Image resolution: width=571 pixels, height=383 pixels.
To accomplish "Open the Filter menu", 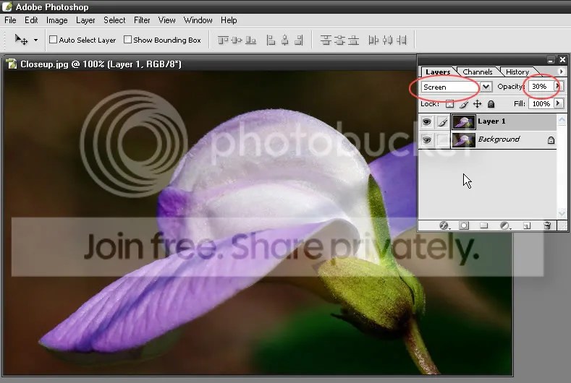I will 142,20.
